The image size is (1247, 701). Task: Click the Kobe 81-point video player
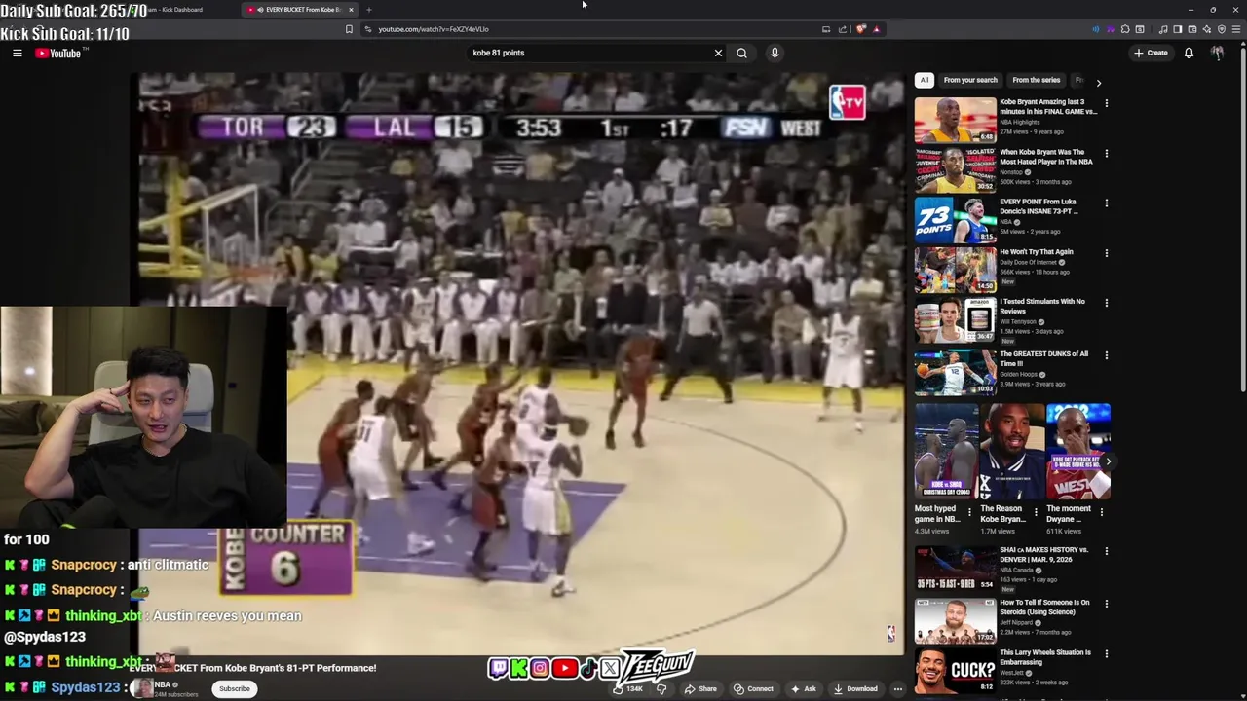click(x=521, y=363)
